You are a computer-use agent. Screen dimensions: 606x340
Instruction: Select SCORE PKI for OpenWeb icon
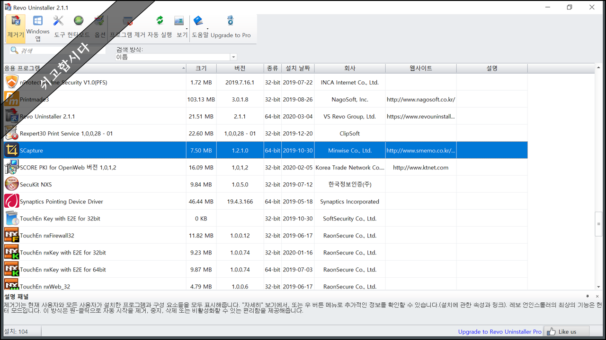11,168
